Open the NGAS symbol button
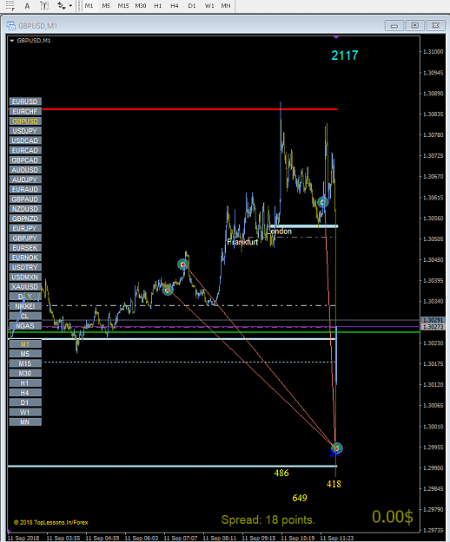This screenshot has height=542, width=450. pyautogui.click(x=25, y=325)
